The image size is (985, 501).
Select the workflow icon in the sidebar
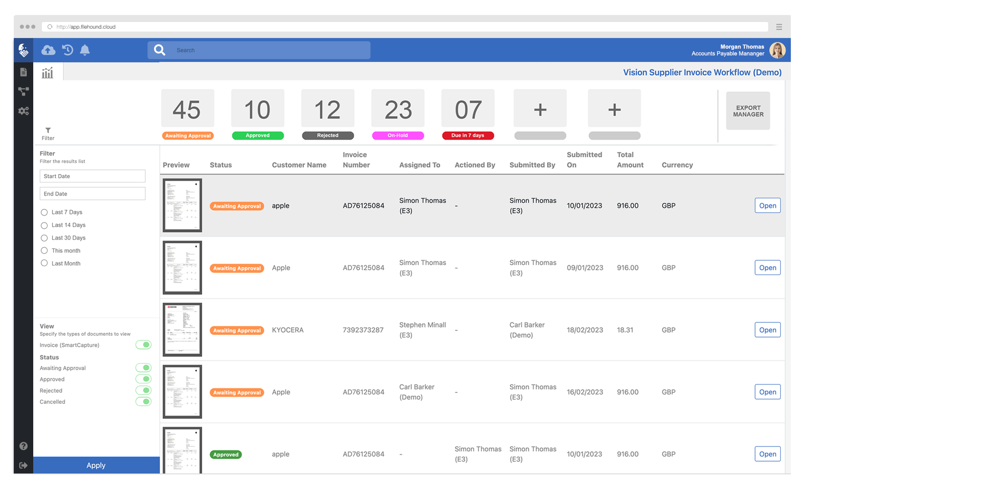pyautogui.click(x=23, y=91)
